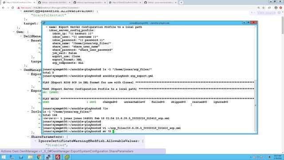Click the 'export_format: XML' line
The image size is (284, 160).
coord(67,60)
